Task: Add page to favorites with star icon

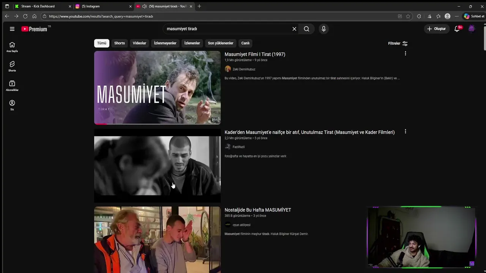Action: click(x=408, y=16)
